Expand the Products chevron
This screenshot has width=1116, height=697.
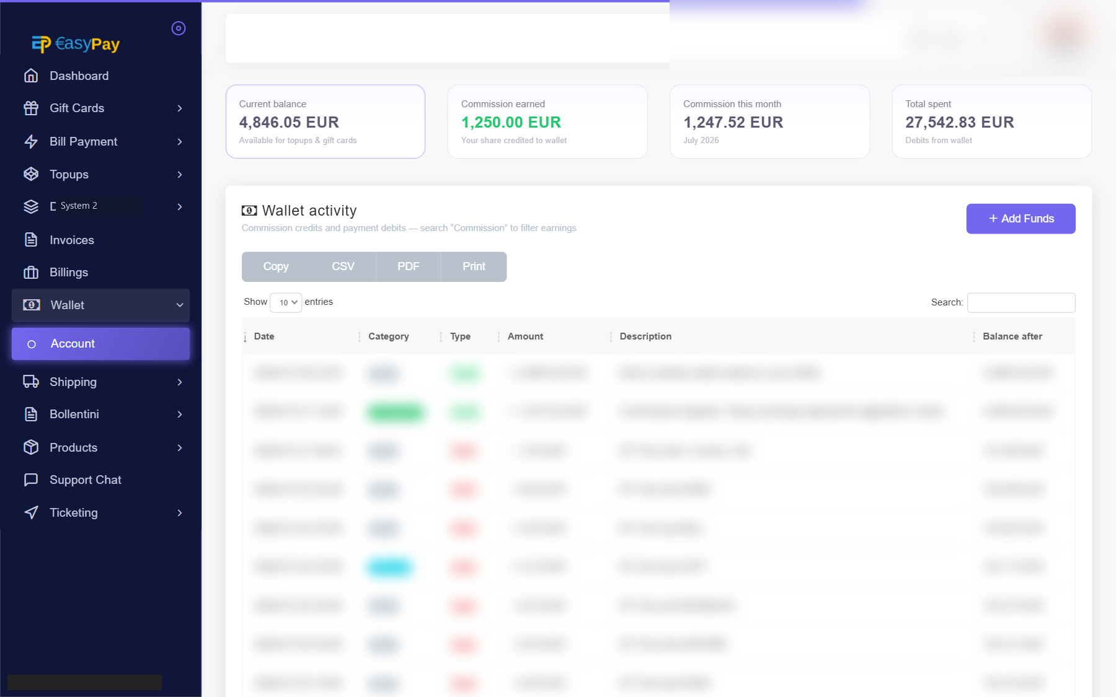(x=180, y=448)
